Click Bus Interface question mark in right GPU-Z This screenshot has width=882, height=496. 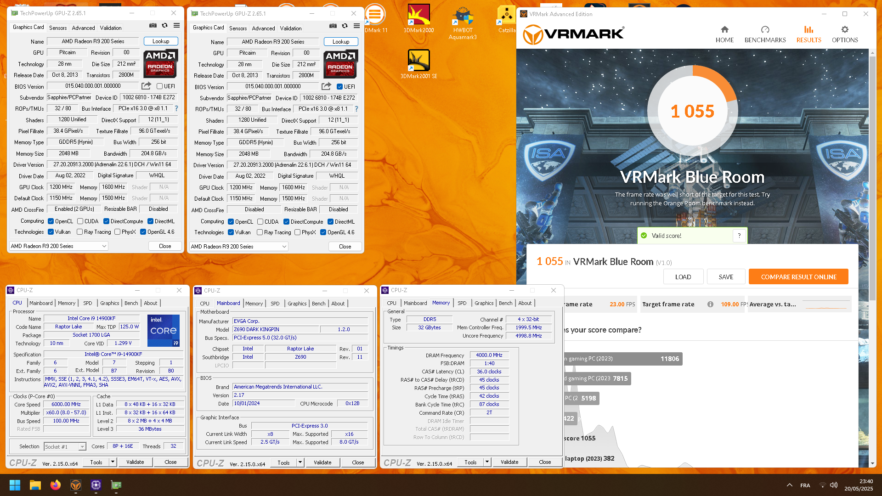coord(356,109)
